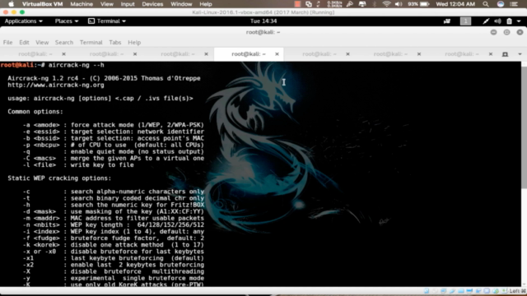
Task: Minimize the root@kali terminal window
Action: (x=493, y=32)
